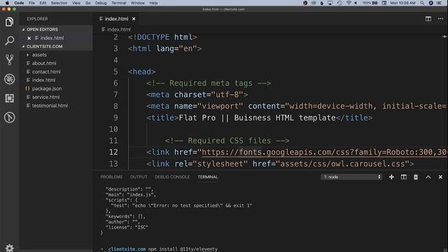Click the date and time in menu bar

402,3
